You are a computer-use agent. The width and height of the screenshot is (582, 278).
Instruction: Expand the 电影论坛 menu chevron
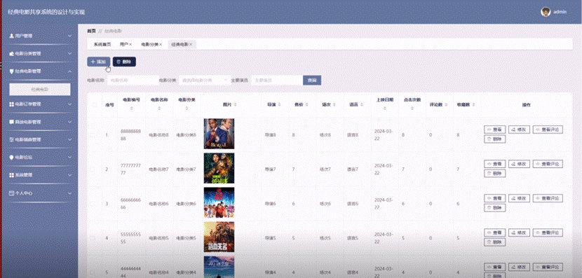click(70, 157)
